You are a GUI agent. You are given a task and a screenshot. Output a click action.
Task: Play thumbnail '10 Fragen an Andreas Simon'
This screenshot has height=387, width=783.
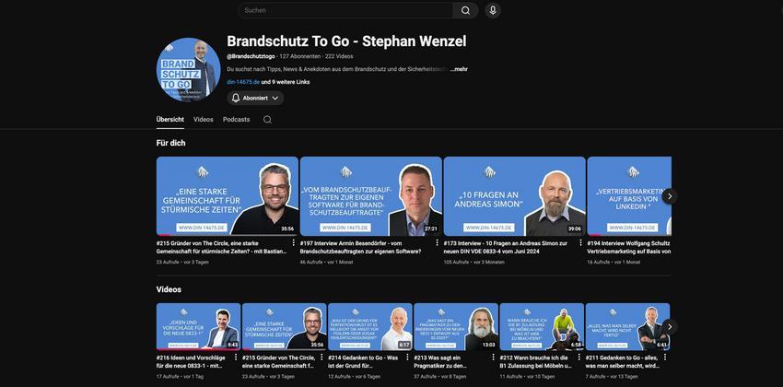pyautogui.click(x=514, y=195)
